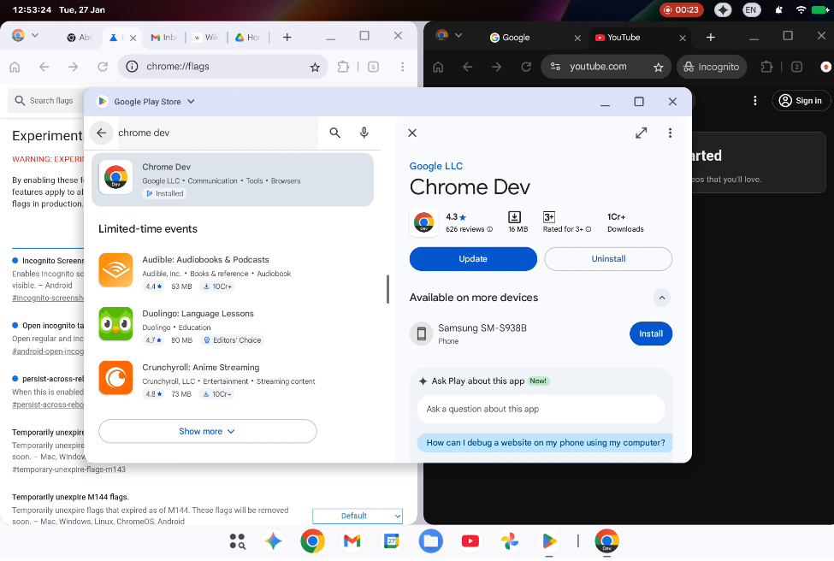Click the screen recording timer in status bar
834x561 pixels.
pos(682,9)
